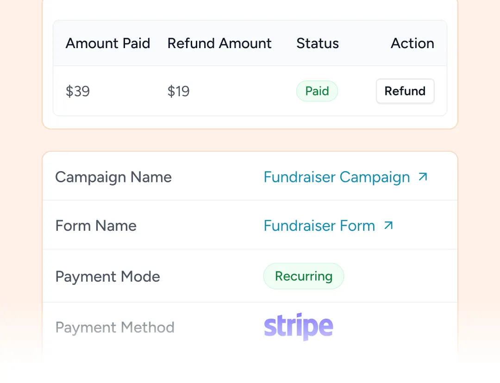Click the Campaign Name label
The height and width of the screenshot is (383, 500).
tap(113, 177)
